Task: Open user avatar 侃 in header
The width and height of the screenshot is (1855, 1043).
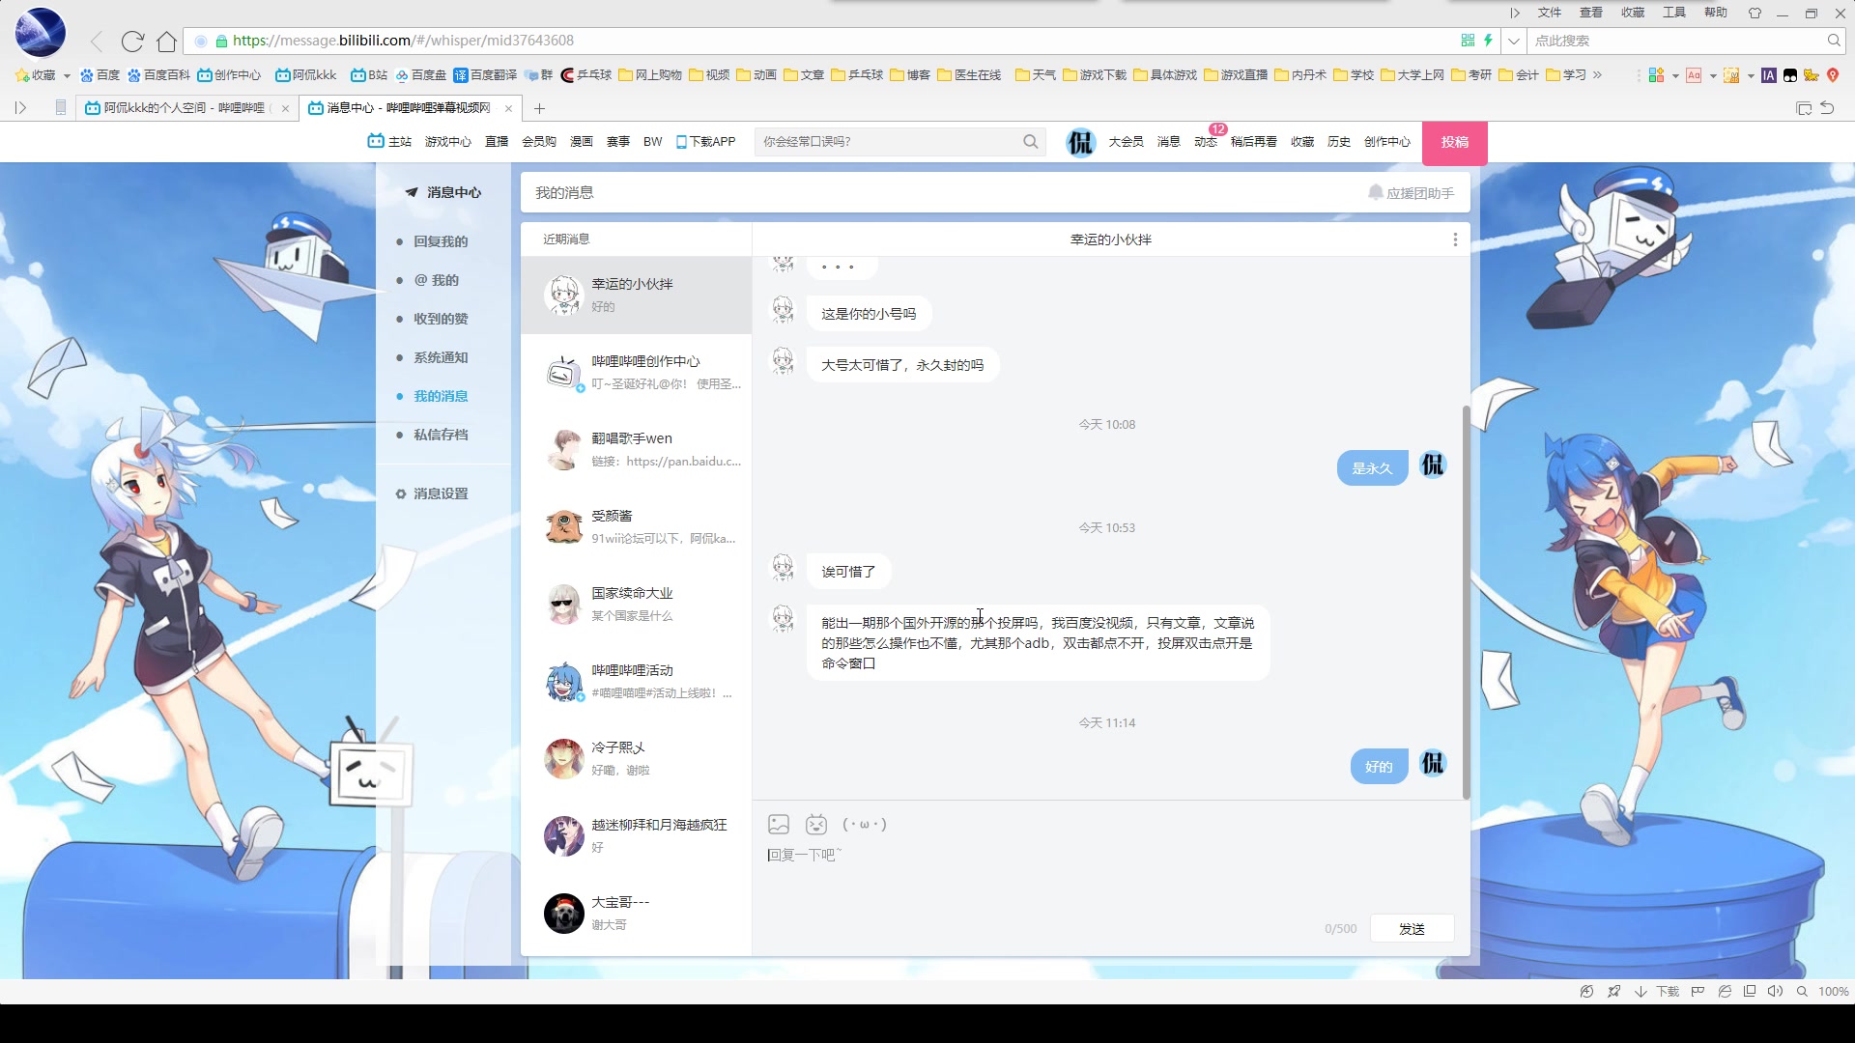Action: tap(1080, 142)
